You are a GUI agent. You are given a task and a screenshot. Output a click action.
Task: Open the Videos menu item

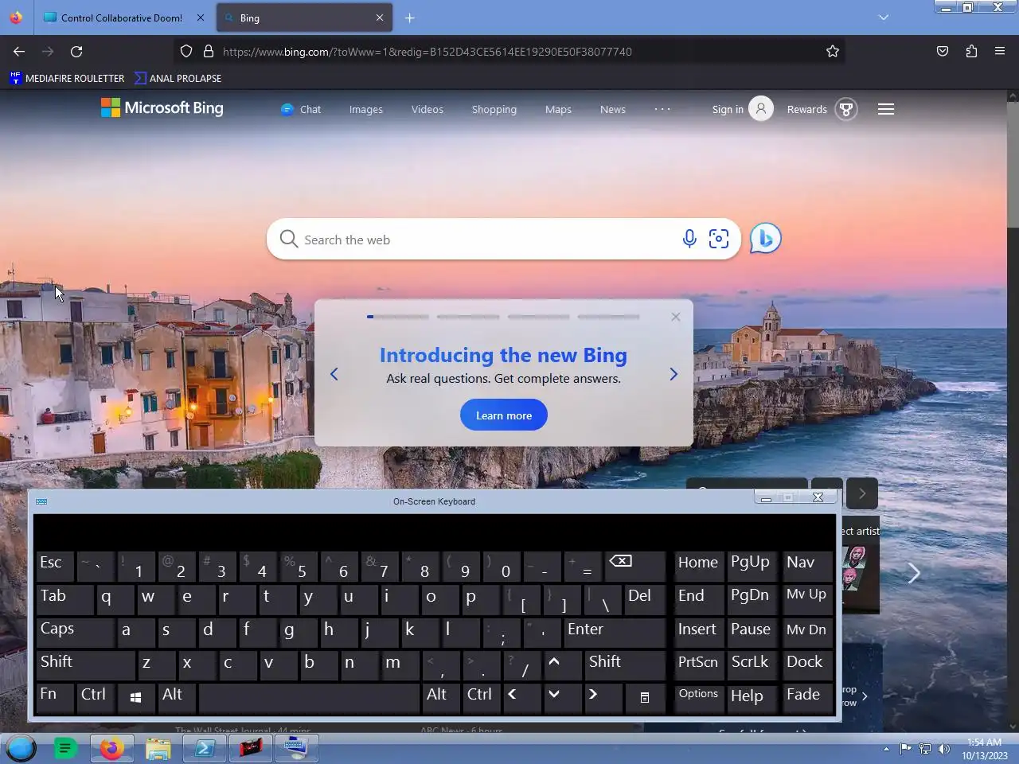[428, 109]
